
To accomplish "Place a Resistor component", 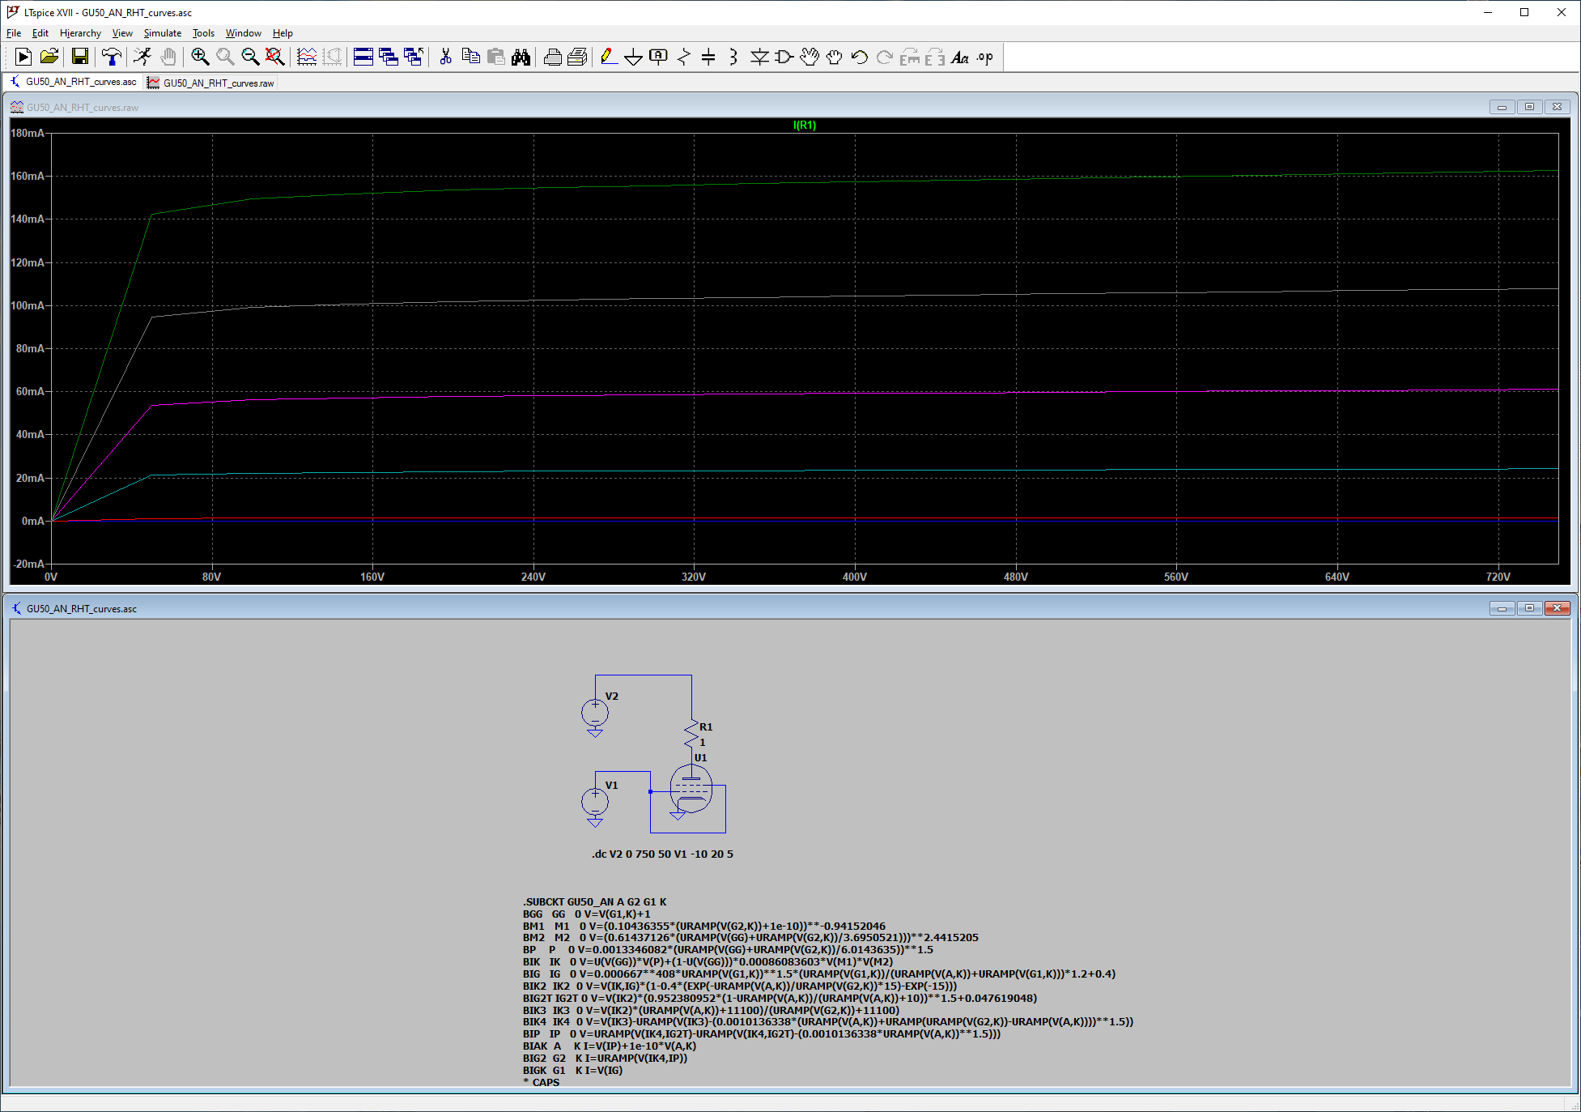I will pos(684,57).
